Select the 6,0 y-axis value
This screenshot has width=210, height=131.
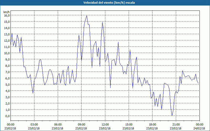point(8,78)
